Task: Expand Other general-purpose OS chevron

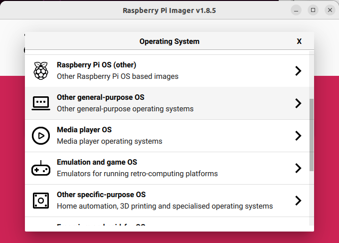Action: 298,103
